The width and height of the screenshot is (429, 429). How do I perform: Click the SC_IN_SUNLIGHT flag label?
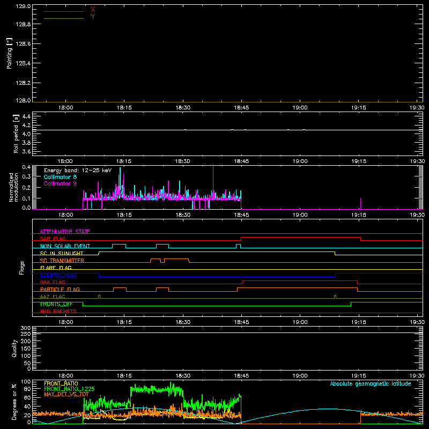[x=62, y=253]
